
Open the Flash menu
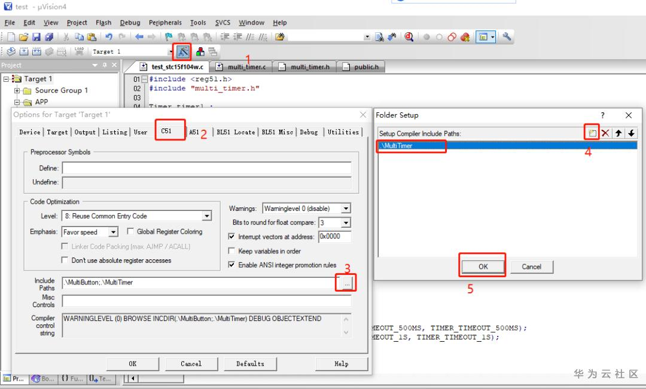pos(103,23)
